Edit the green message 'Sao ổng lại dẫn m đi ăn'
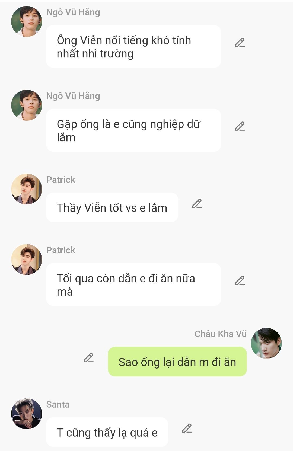 [89, 358]
